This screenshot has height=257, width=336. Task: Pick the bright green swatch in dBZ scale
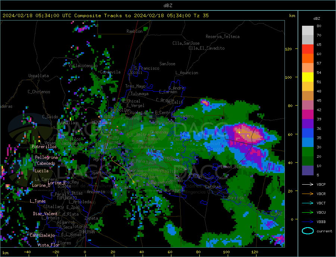coord(308,152)
